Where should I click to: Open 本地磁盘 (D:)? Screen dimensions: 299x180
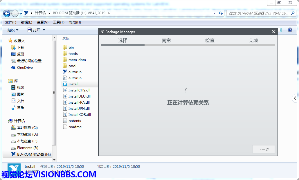[x=24, y=134]
